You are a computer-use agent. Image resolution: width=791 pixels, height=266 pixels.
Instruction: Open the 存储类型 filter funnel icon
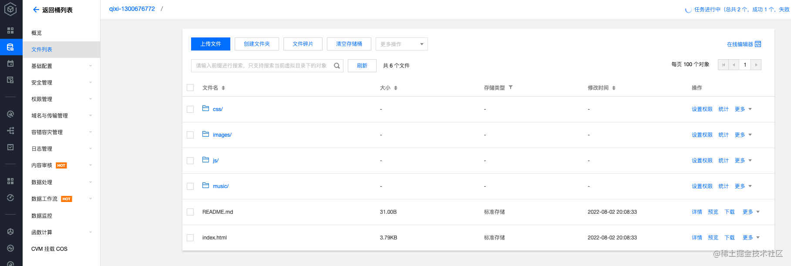click(x=511, y=88)
